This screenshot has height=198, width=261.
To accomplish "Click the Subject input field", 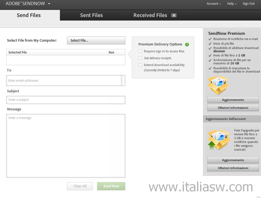I will 66,100.
